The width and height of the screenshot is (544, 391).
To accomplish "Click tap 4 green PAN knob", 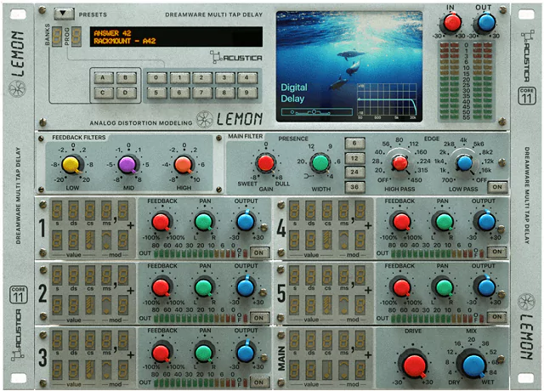I will [x=444, y=222].
